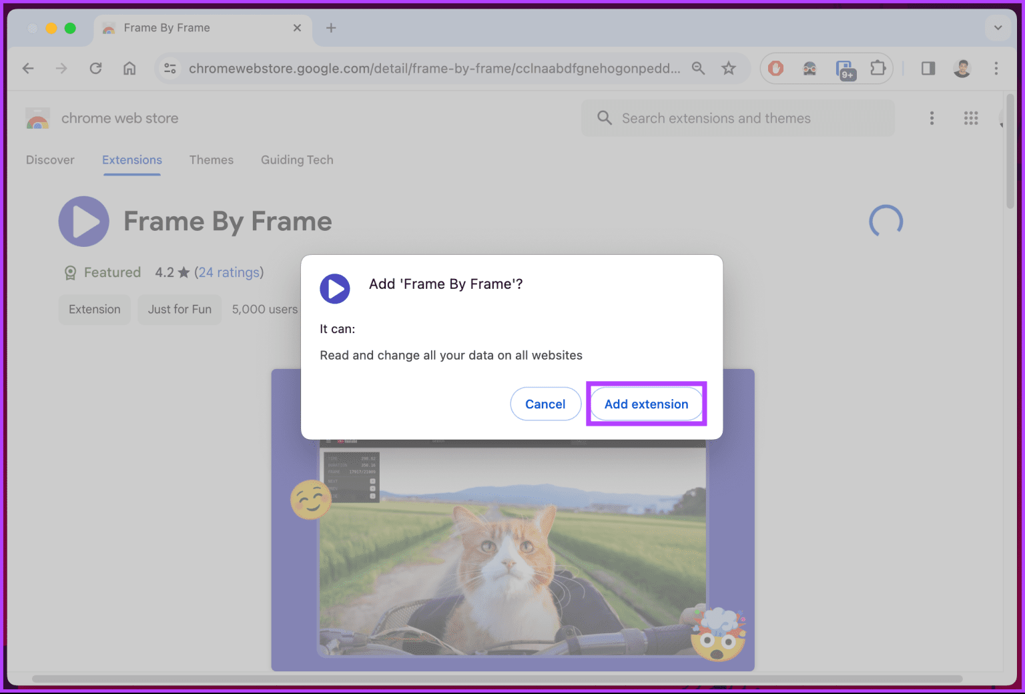Open the 24 ratings link
The height and width of the screenshot is (694, 1025).
[x=230, y=272]
